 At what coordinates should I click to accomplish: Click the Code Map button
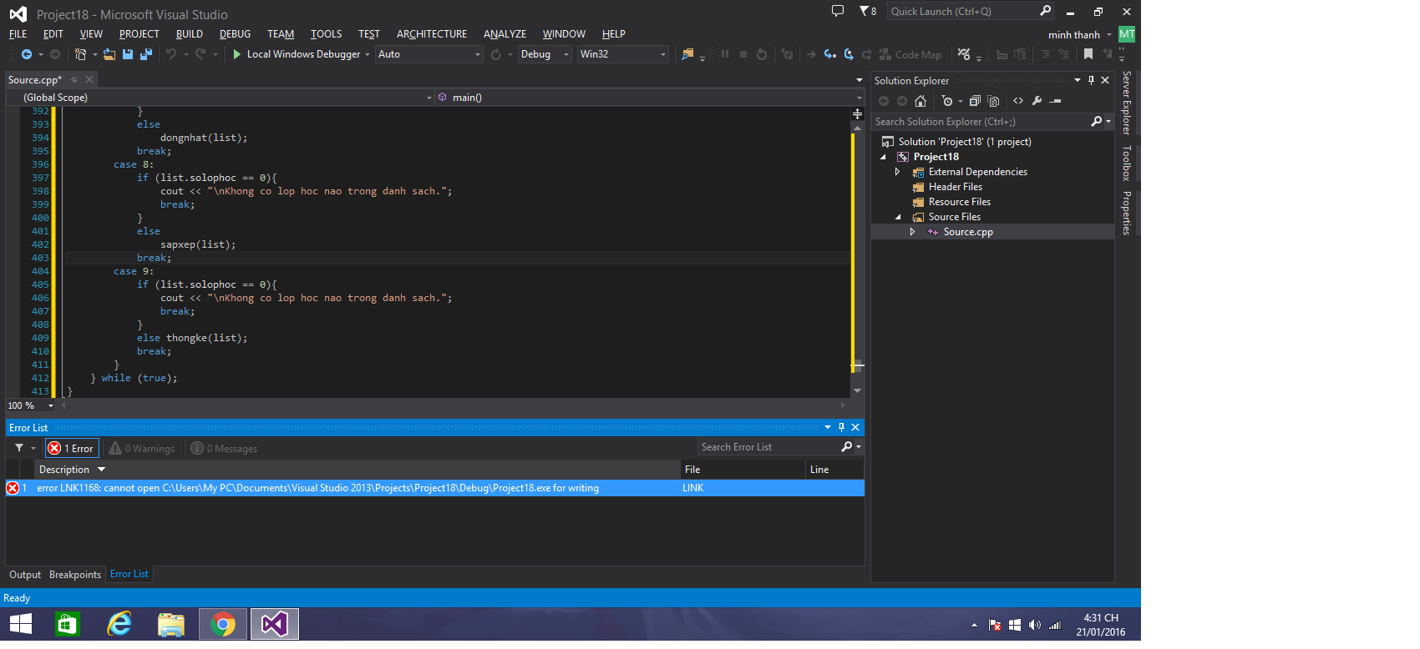click(910, 54)
